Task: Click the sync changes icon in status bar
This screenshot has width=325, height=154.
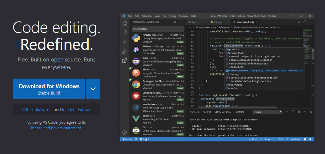Action: 136,139
